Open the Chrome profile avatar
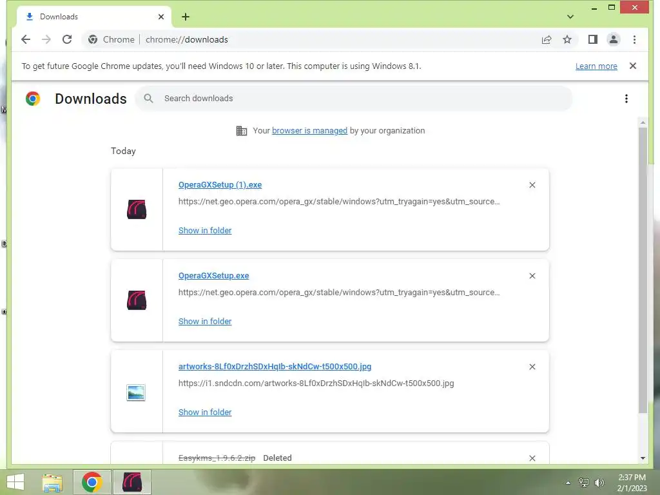This screenshot has height=495, width=660. click(614, 39)
